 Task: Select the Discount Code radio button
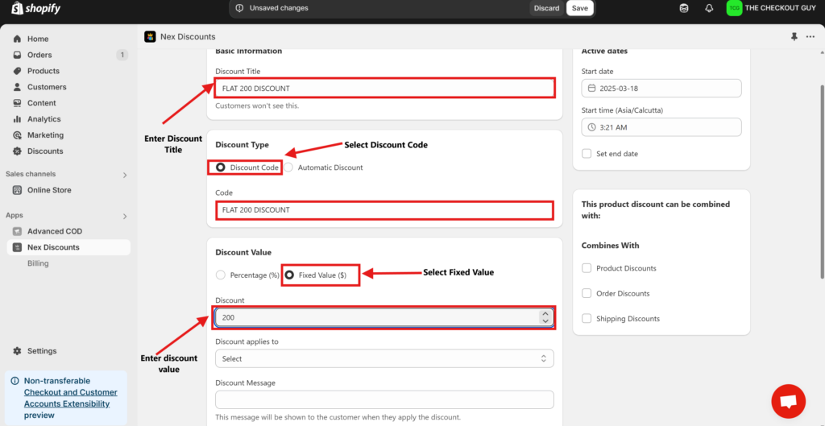[x=221, y=168]
